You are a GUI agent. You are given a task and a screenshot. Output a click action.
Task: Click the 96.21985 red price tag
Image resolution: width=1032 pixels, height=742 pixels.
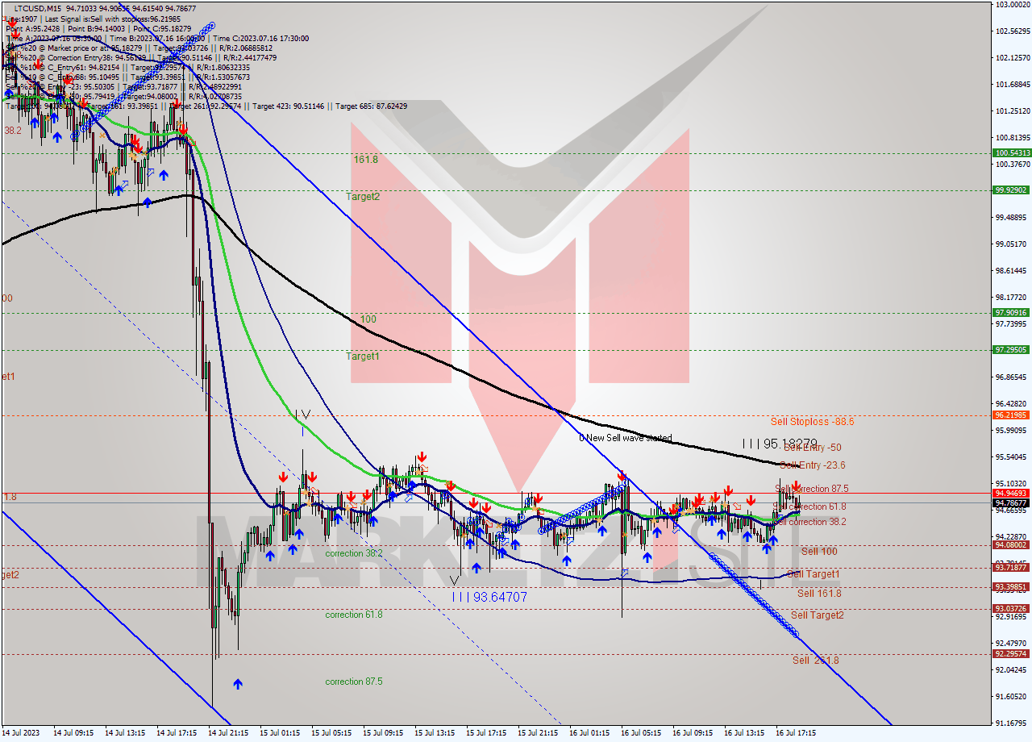[x=1011, y=415]
